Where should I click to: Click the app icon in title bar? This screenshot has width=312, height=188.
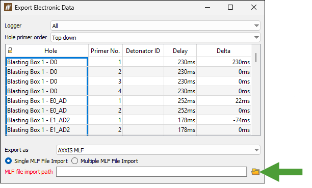pos(8,8)
